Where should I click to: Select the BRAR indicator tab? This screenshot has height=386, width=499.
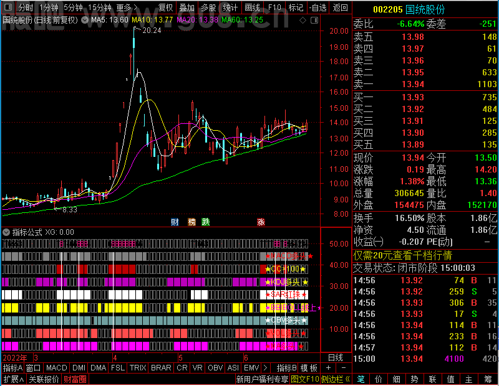(x=161, y=368)
